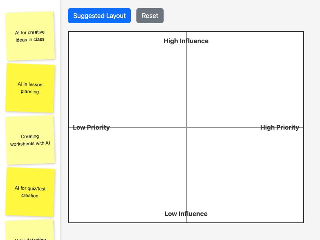Click the Low Priority axis label
The width and height of the screenshot is (320, 240).
tap(90, 127)
